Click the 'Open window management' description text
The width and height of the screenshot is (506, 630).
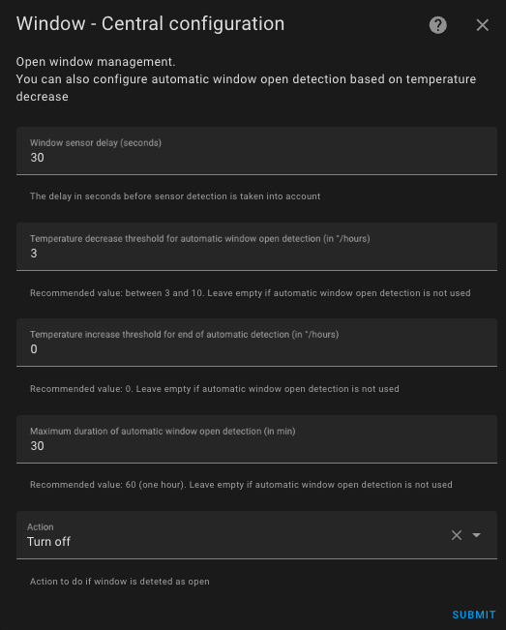pos(96,62)
